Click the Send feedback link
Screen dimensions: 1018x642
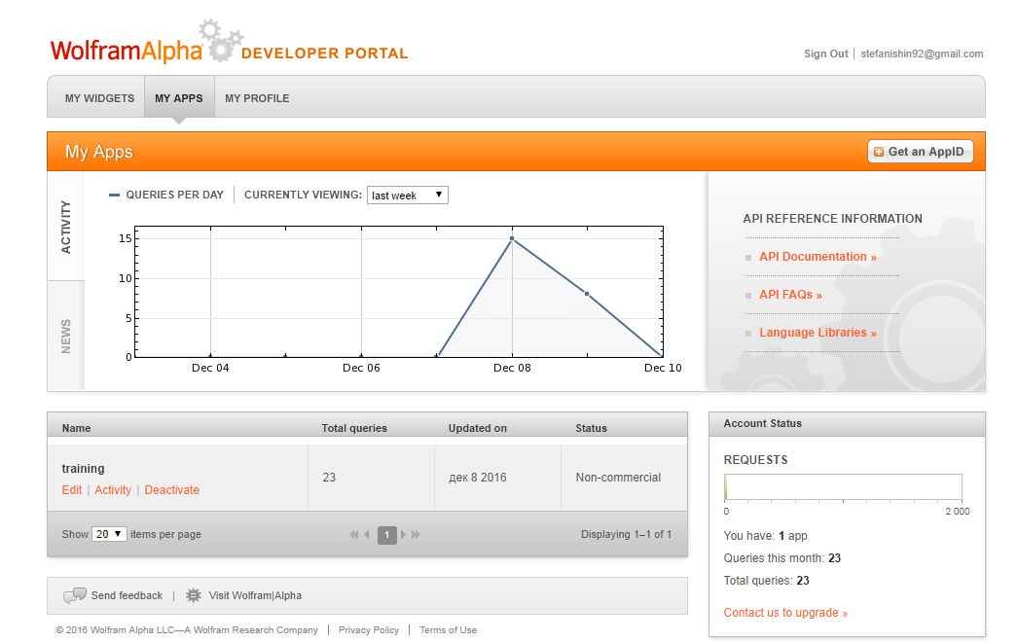127,595
